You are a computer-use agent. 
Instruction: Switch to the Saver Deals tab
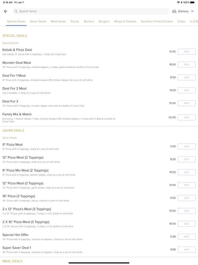[x=38, y=21]
